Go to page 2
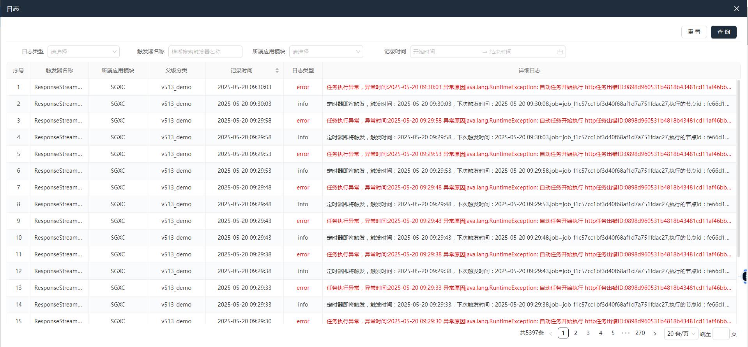Viewport: 748px width, 347px height. coord(576,333)
